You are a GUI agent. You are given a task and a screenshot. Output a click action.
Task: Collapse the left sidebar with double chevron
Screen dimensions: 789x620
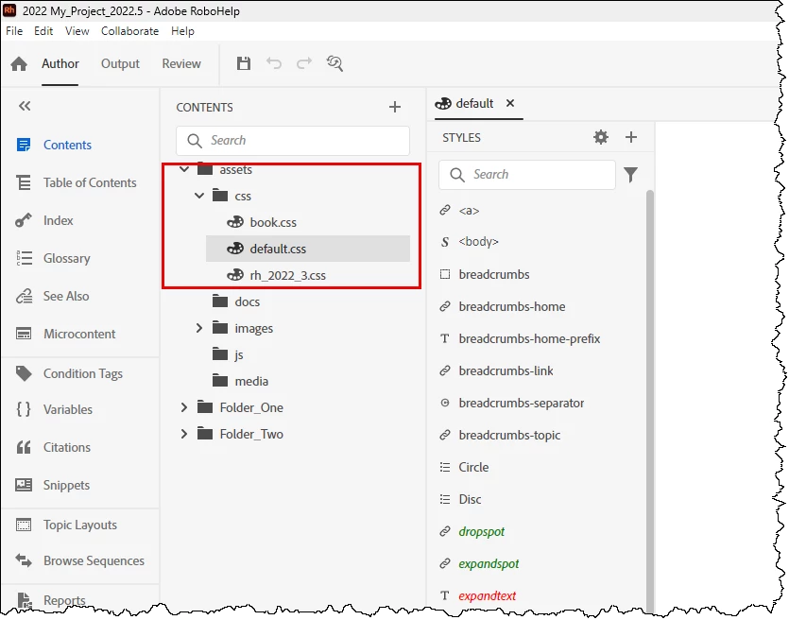point(25,106)
